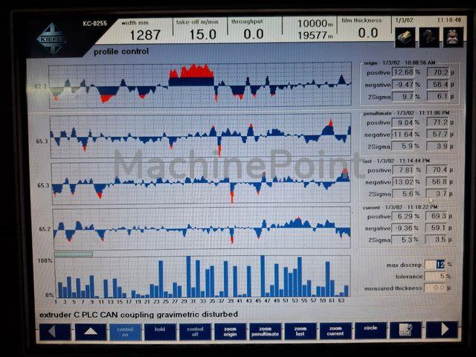Toggle the control on button
Screen dimensions: 476x357
pyautogui.click(x=125, y=332)
